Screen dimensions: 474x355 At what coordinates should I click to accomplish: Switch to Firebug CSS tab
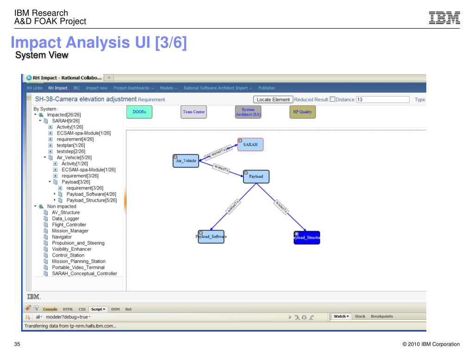(82, 309)
